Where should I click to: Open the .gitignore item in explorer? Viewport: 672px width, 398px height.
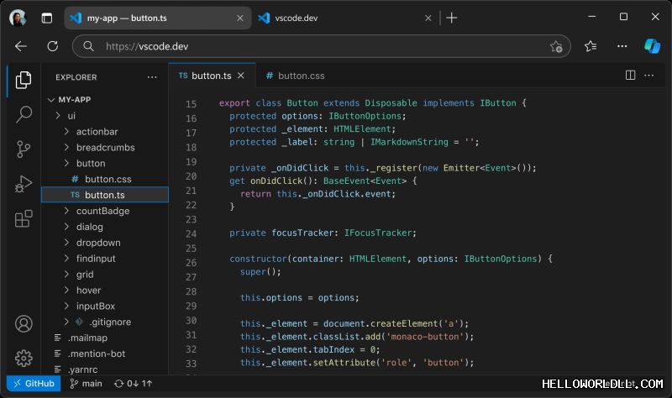105,322
